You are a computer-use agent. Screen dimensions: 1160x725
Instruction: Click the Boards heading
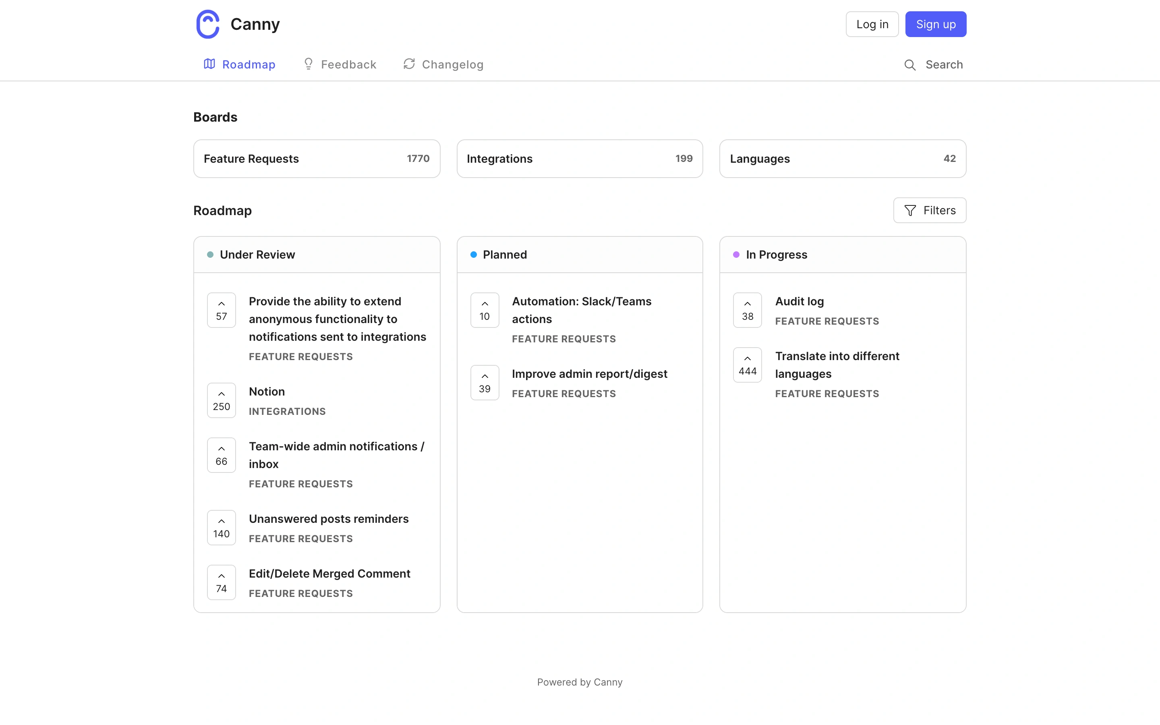215,117
